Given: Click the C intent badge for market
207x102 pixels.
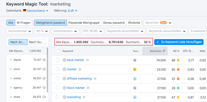Looking at the screenshot, I should pyautogui.click(x=135, y=70).
